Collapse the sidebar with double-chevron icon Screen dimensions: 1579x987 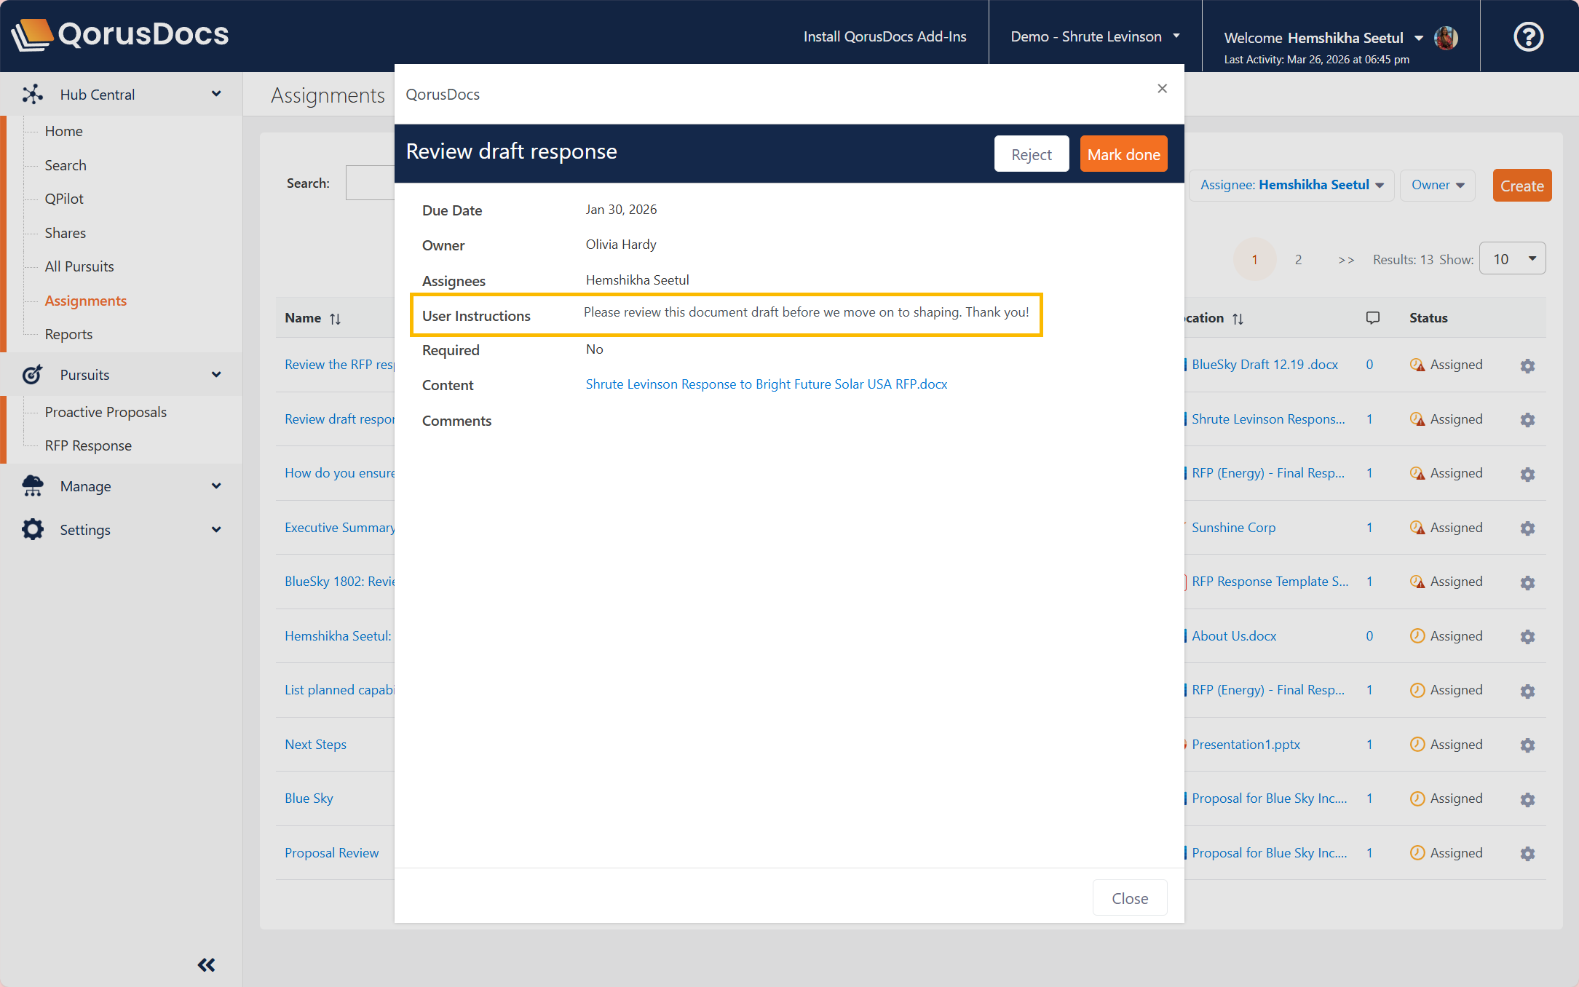[x=206, y=965]
